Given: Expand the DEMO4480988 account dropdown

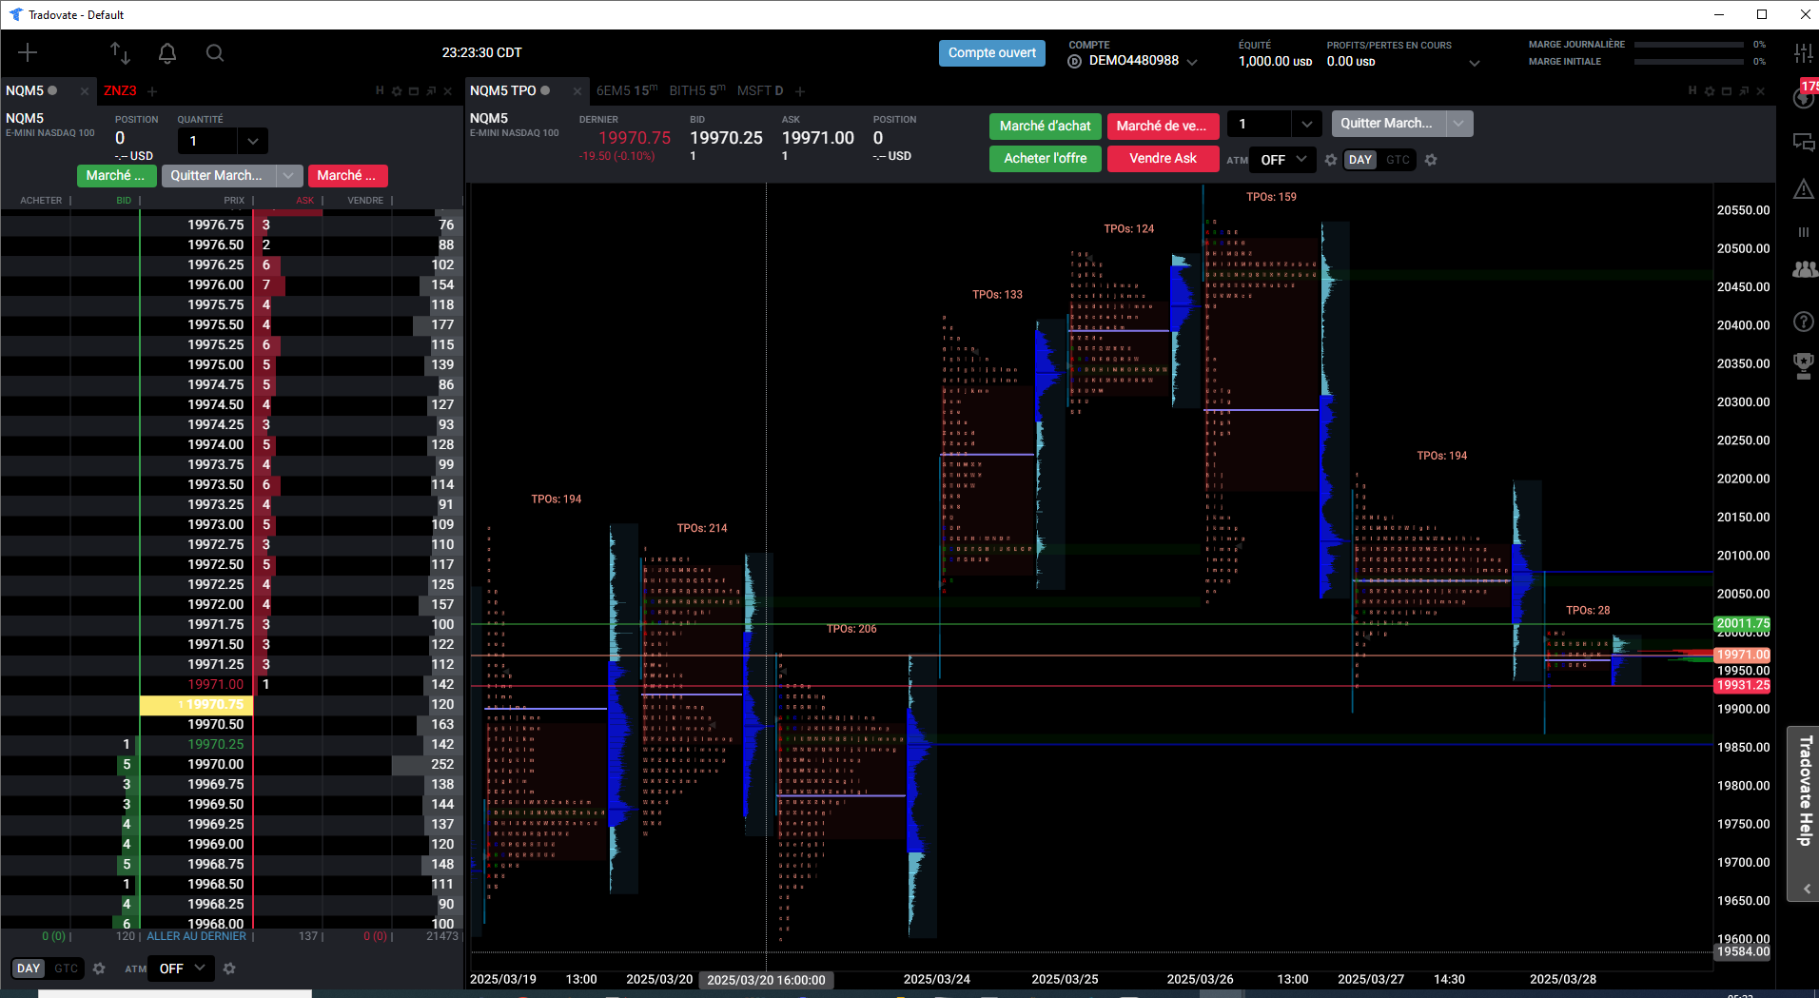Looking at the screenshot, I should pos(1192,62).
